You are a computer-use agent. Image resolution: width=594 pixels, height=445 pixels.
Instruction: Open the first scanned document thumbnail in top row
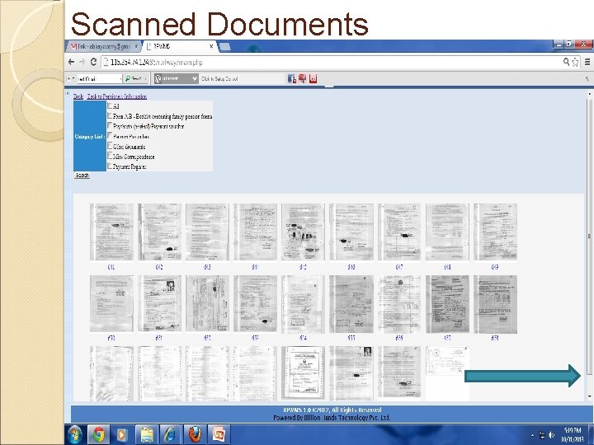(111, 232)
